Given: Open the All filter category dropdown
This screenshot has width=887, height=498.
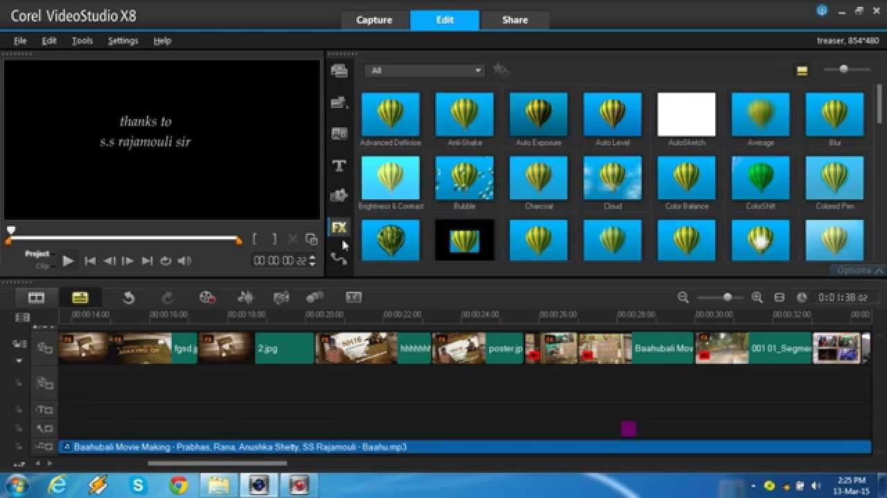Looking at the screenshot, I should [423, 71].
